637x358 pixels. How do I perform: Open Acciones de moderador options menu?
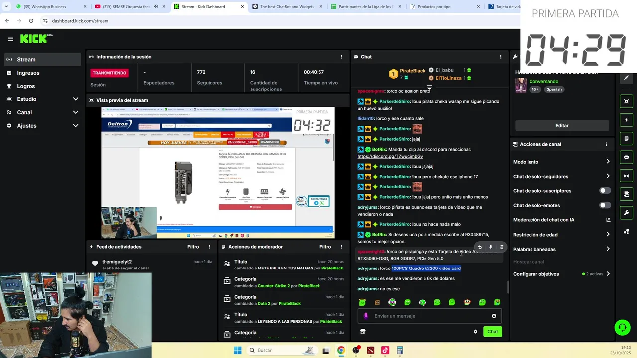341,247
